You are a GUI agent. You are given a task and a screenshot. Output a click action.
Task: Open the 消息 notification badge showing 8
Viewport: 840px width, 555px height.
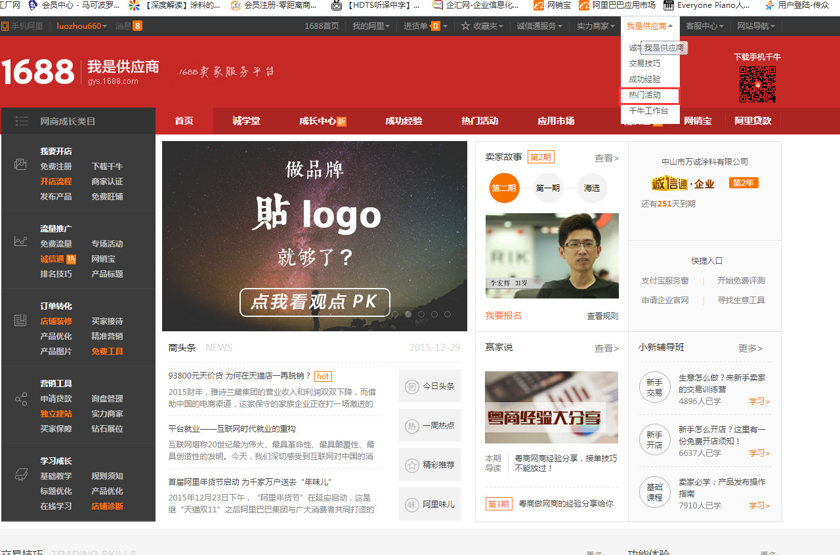coord(137,26)
